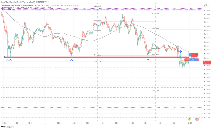Click the 1.12700 price axis label
Screen dimensions: 213x129
click(208, 90)
